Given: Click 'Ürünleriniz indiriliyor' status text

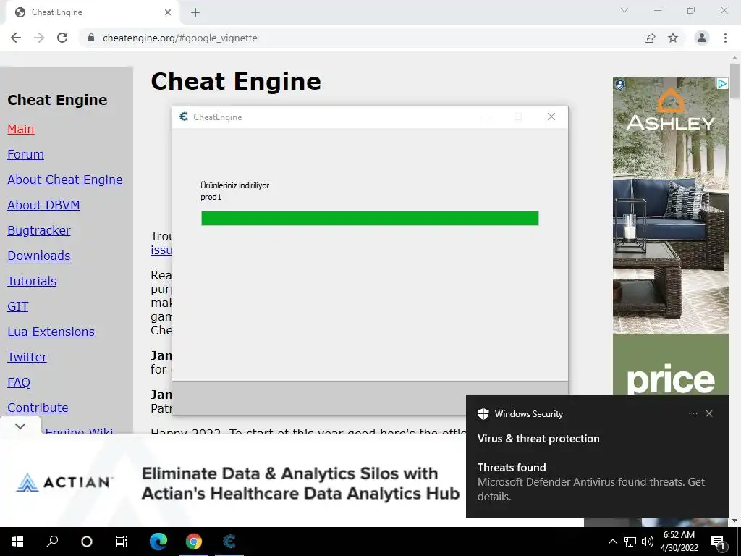Looking at the screenshot, I should 235,185.
